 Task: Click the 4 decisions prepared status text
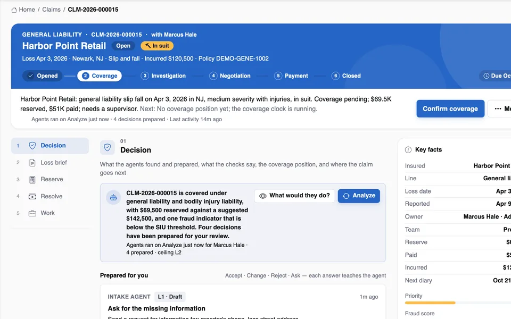pyautogui.click(x=139, y=119)
